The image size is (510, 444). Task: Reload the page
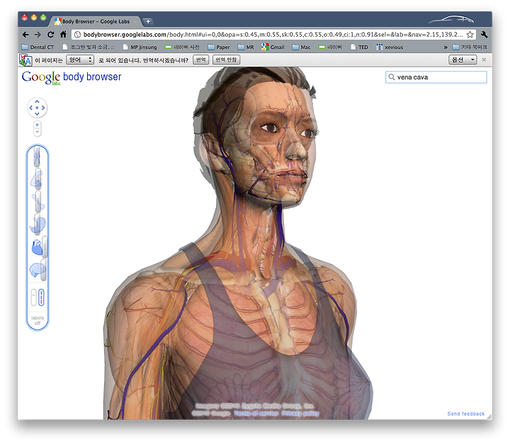pos(50,35)
